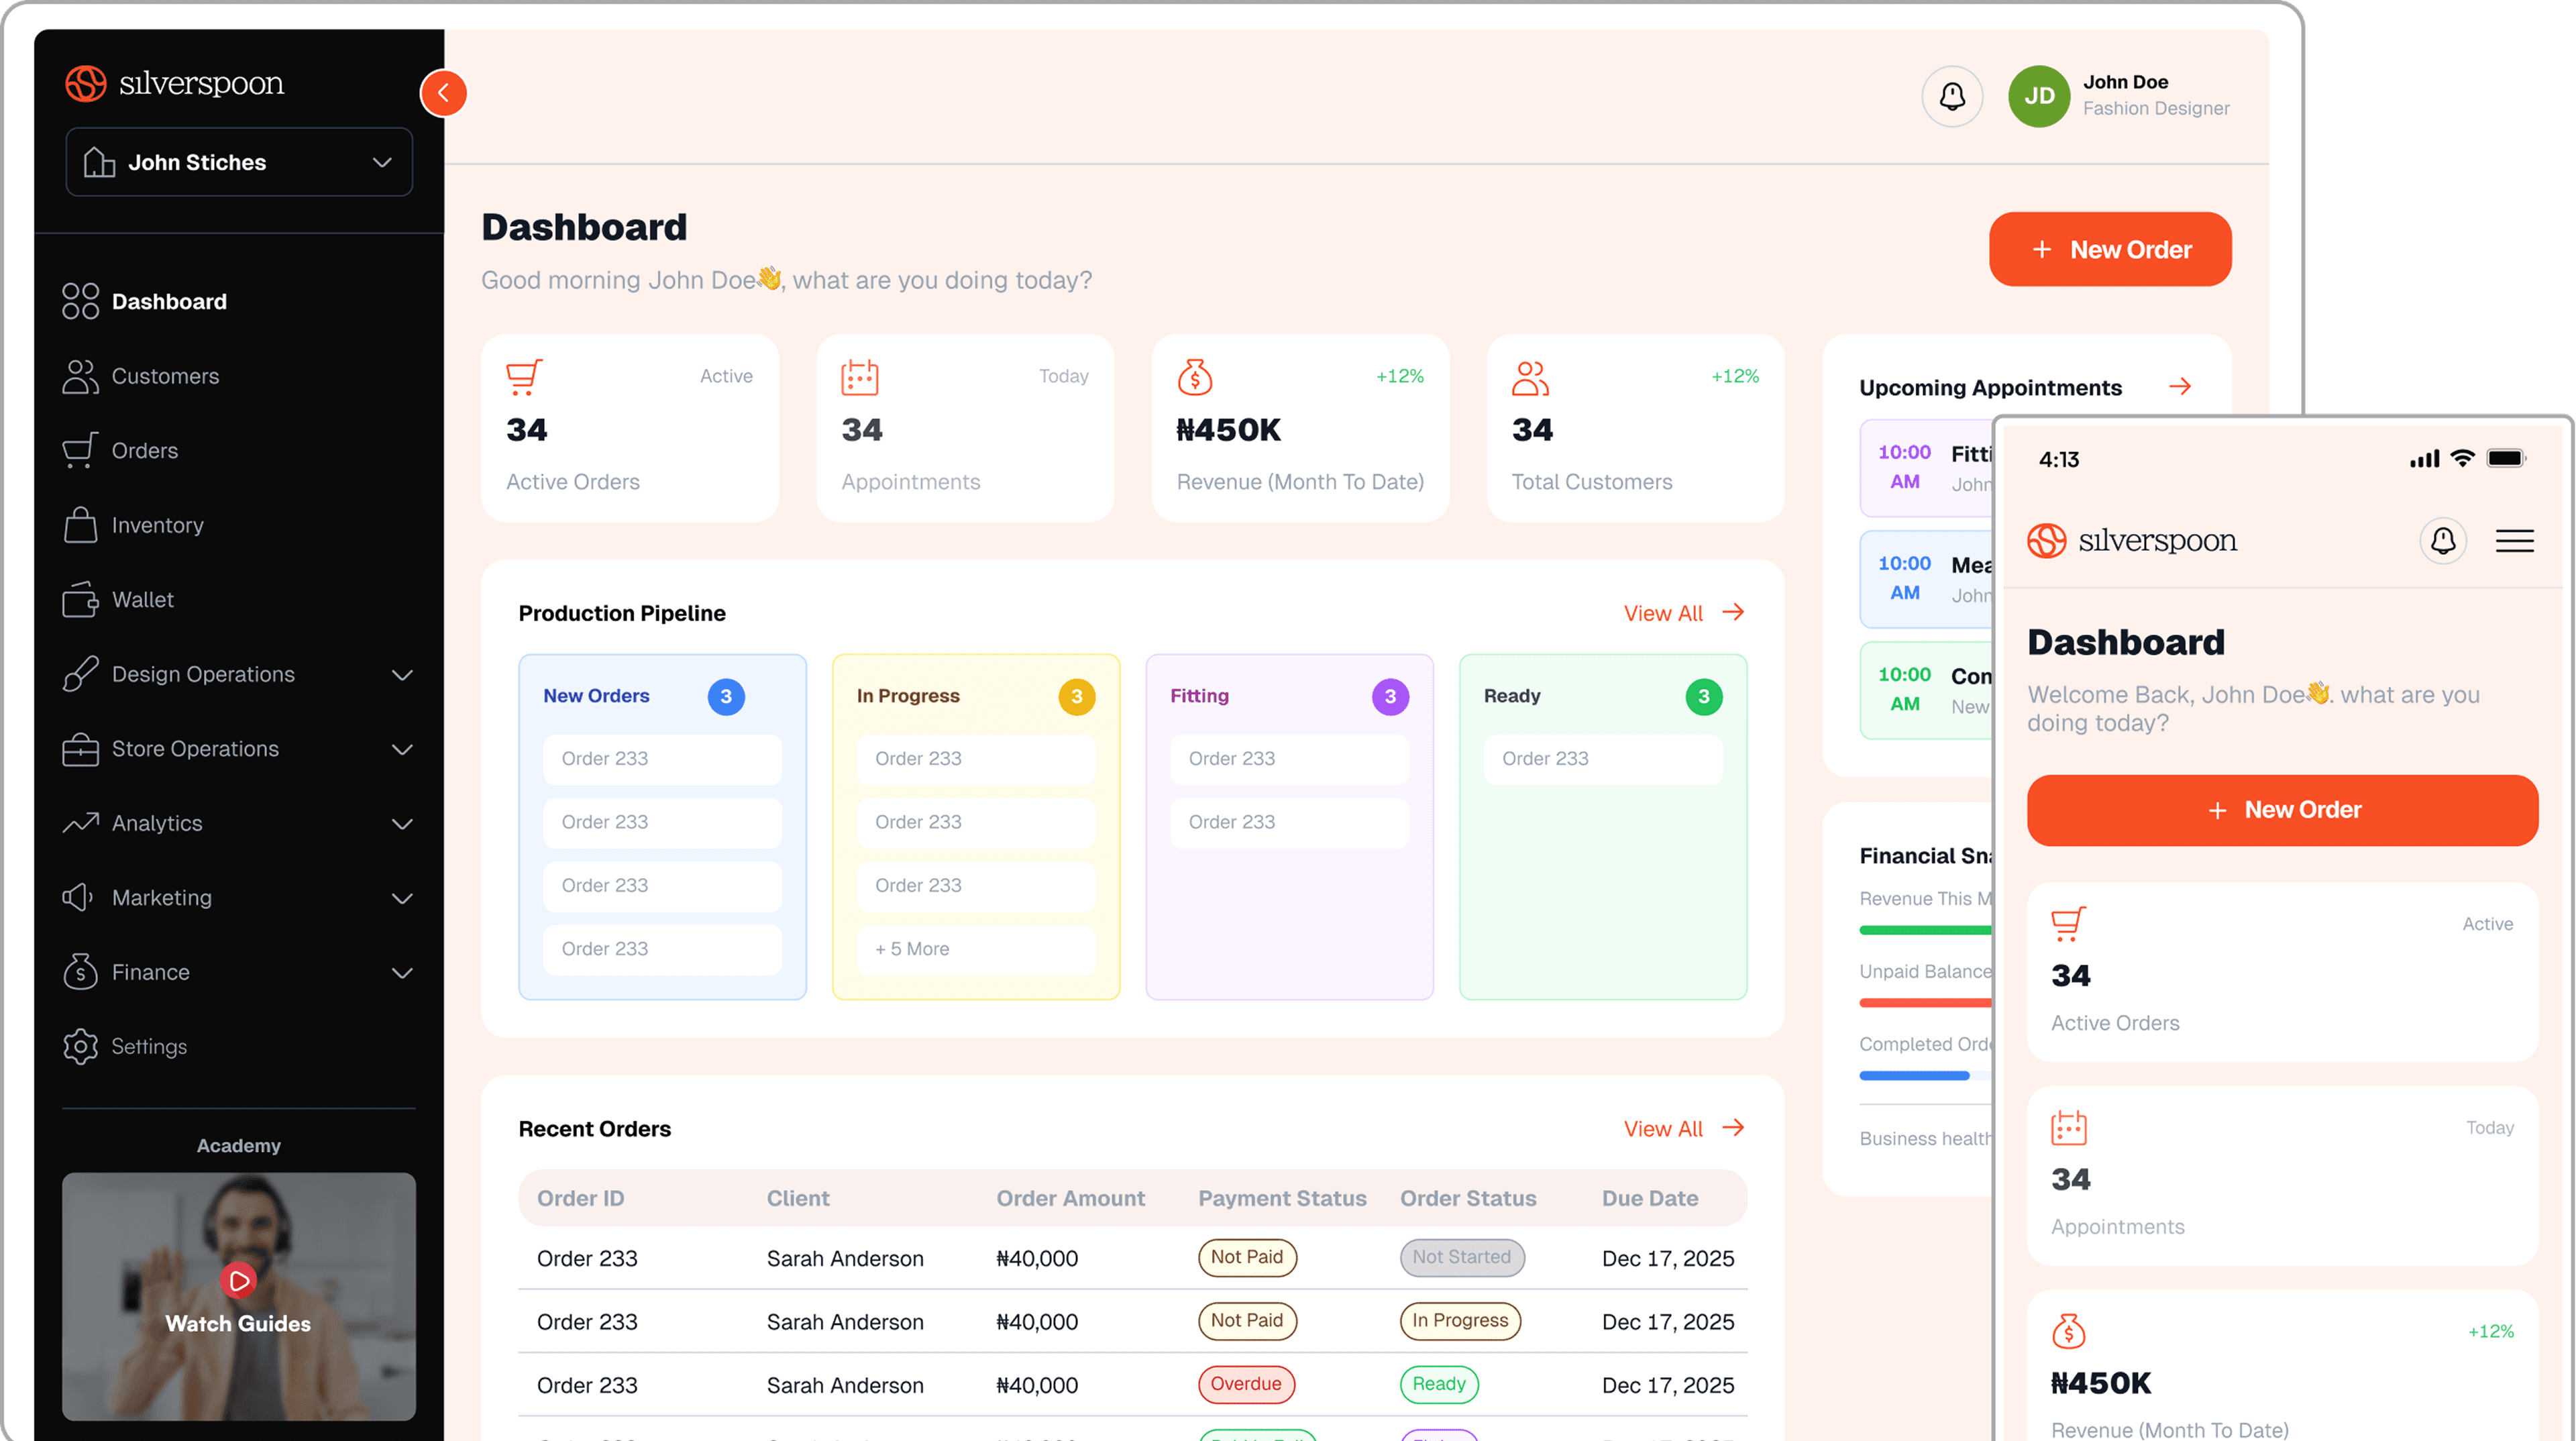The height and width of the screenshot is (1441, 2576).
Task: Open Customers from the sidebar menu
Action: pyautogui.click(x=165, y=376)
